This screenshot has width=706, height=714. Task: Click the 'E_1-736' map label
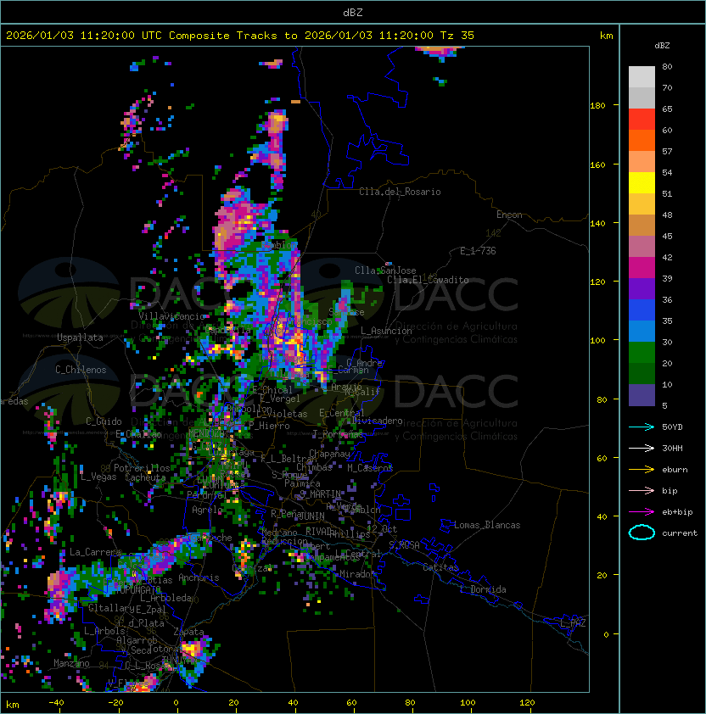478,251
